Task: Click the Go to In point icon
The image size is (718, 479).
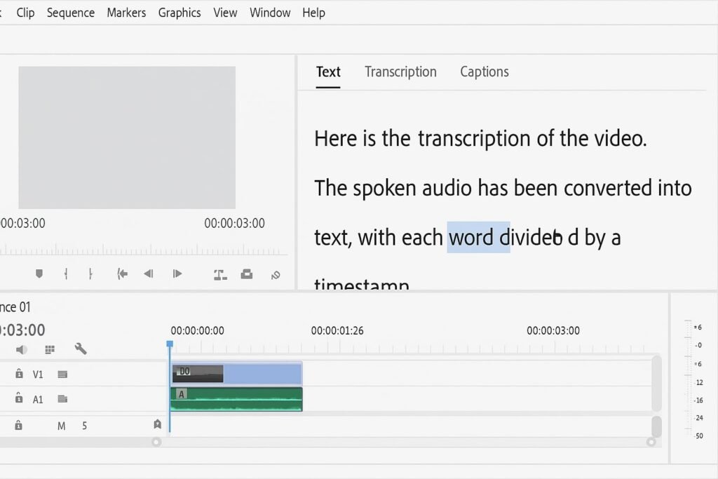Action: click(x=123, y=274)
